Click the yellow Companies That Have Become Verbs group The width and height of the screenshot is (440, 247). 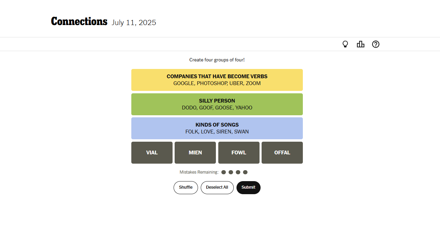coord(217,80)
